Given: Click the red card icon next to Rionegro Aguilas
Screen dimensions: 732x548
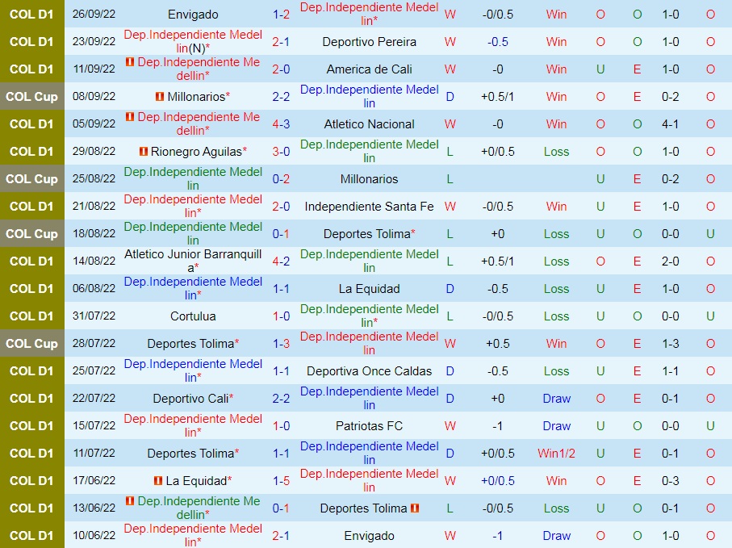Looking at the screenshot, I should tap(144, 152).
